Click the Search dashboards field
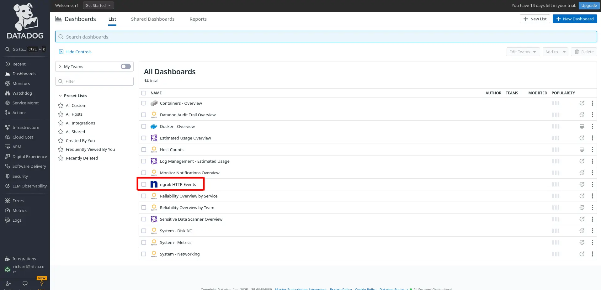 point(326,37)
